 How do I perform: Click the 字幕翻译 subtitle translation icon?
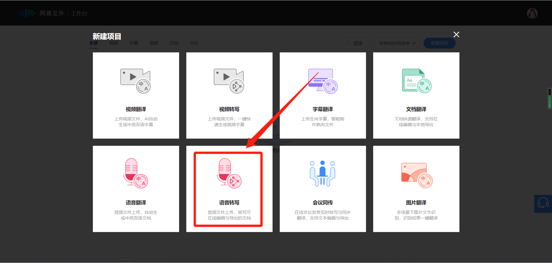pos(323,81)
